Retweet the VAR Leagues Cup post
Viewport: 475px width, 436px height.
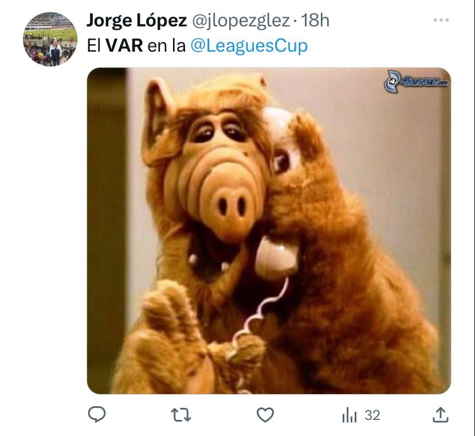tap(181, 415)
